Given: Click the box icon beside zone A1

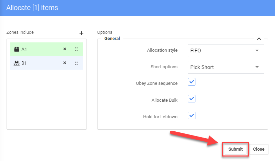Looking at the screenshot, I should tap(16, 49).
